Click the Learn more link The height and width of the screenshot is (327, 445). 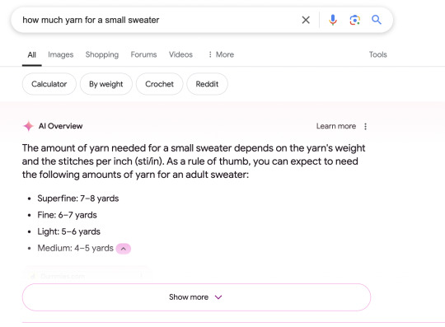(x=336, y=126)
